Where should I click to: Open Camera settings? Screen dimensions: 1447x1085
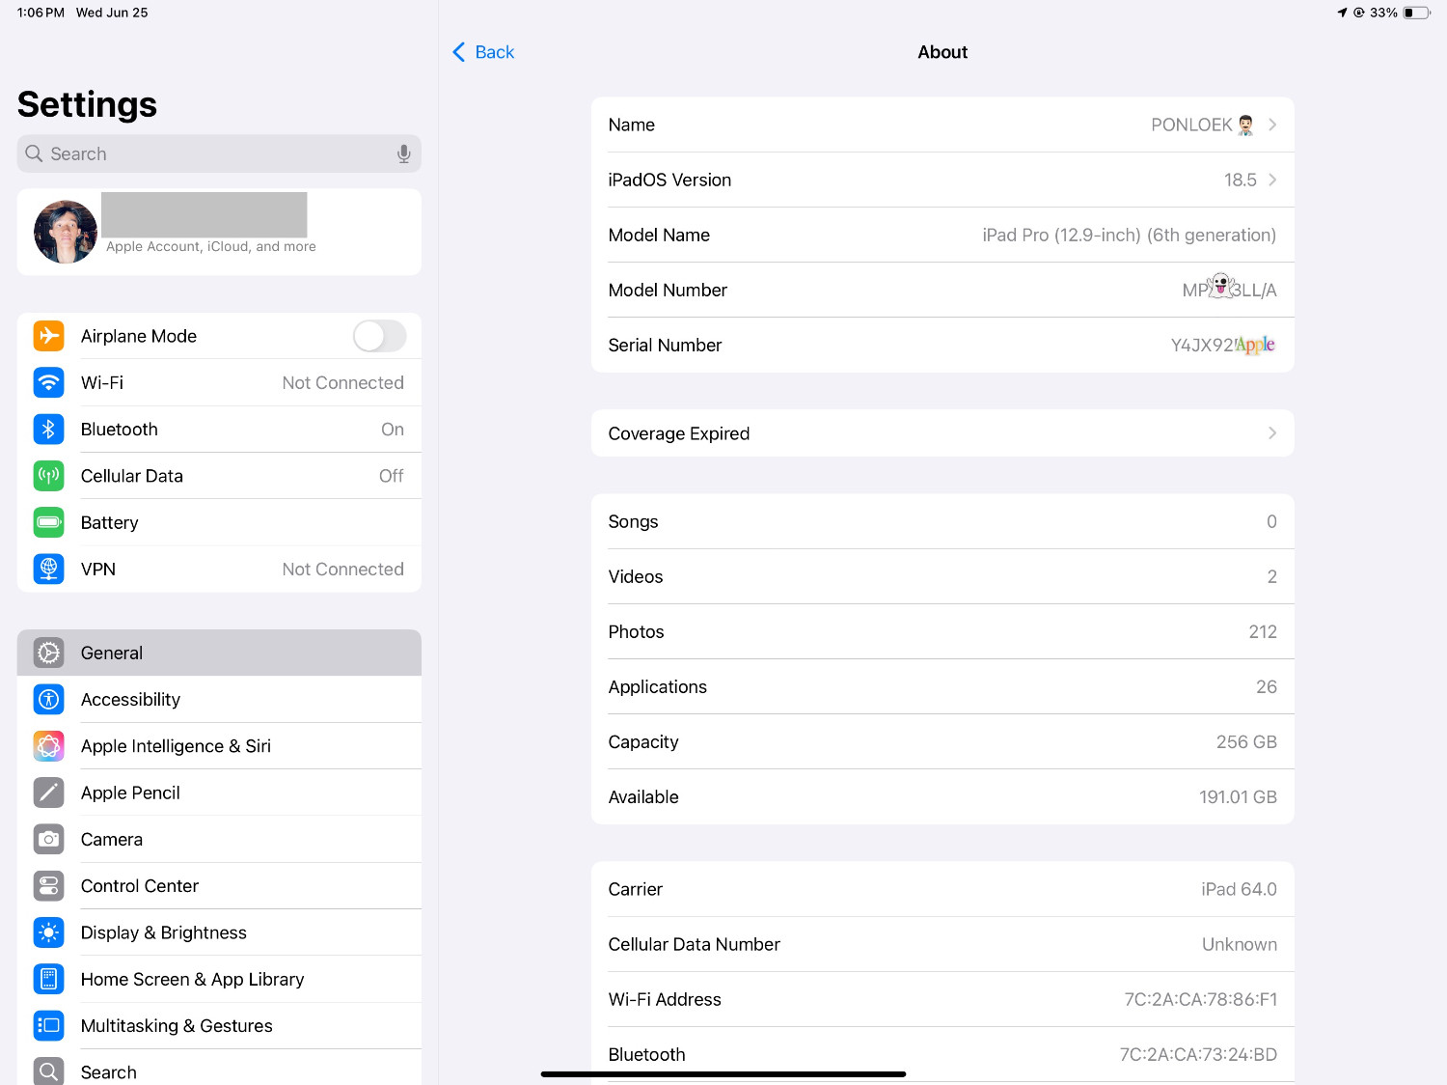219,839
